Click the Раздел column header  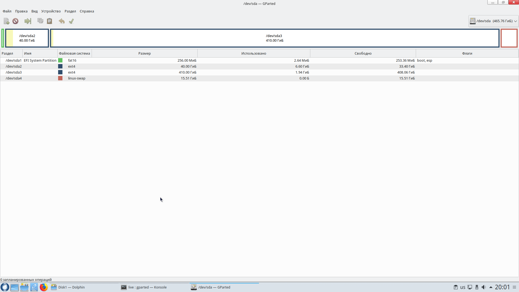click(x=11, y=53)
